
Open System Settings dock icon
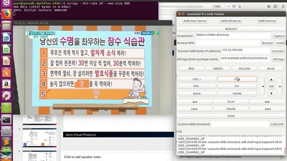(6, 96)
